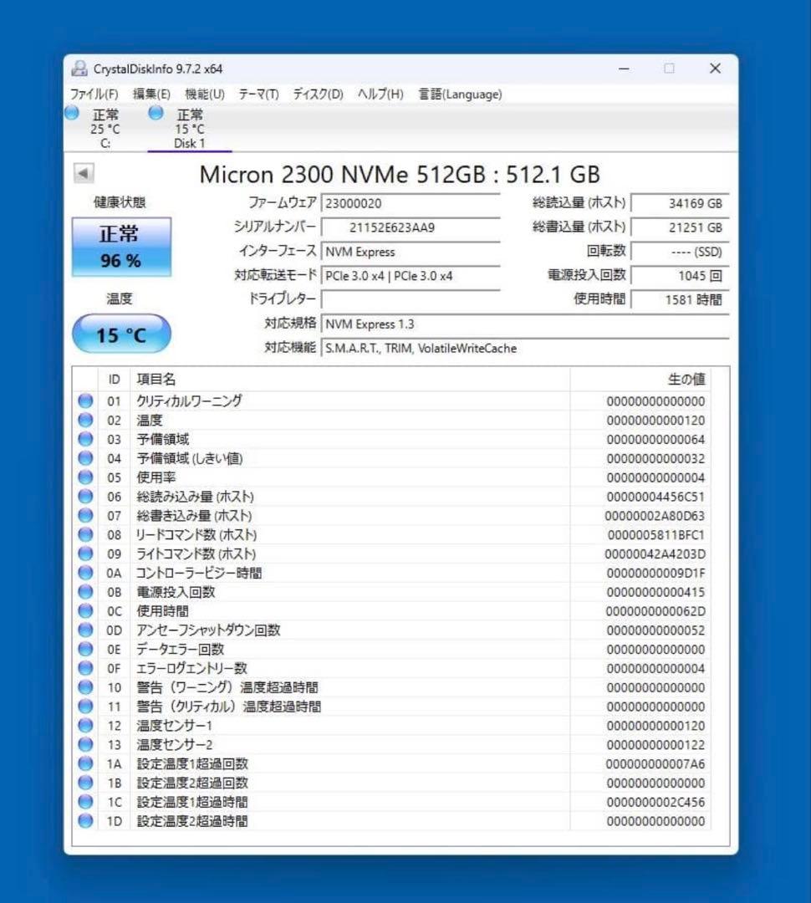Screen dimensions: 811x903
Task: Click status icon for row 05 使用率
Action: coord(85,477)
